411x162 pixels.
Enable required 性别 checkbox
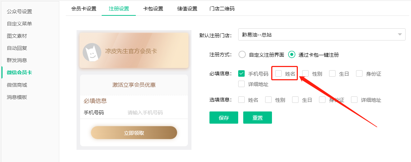[306, 74]
